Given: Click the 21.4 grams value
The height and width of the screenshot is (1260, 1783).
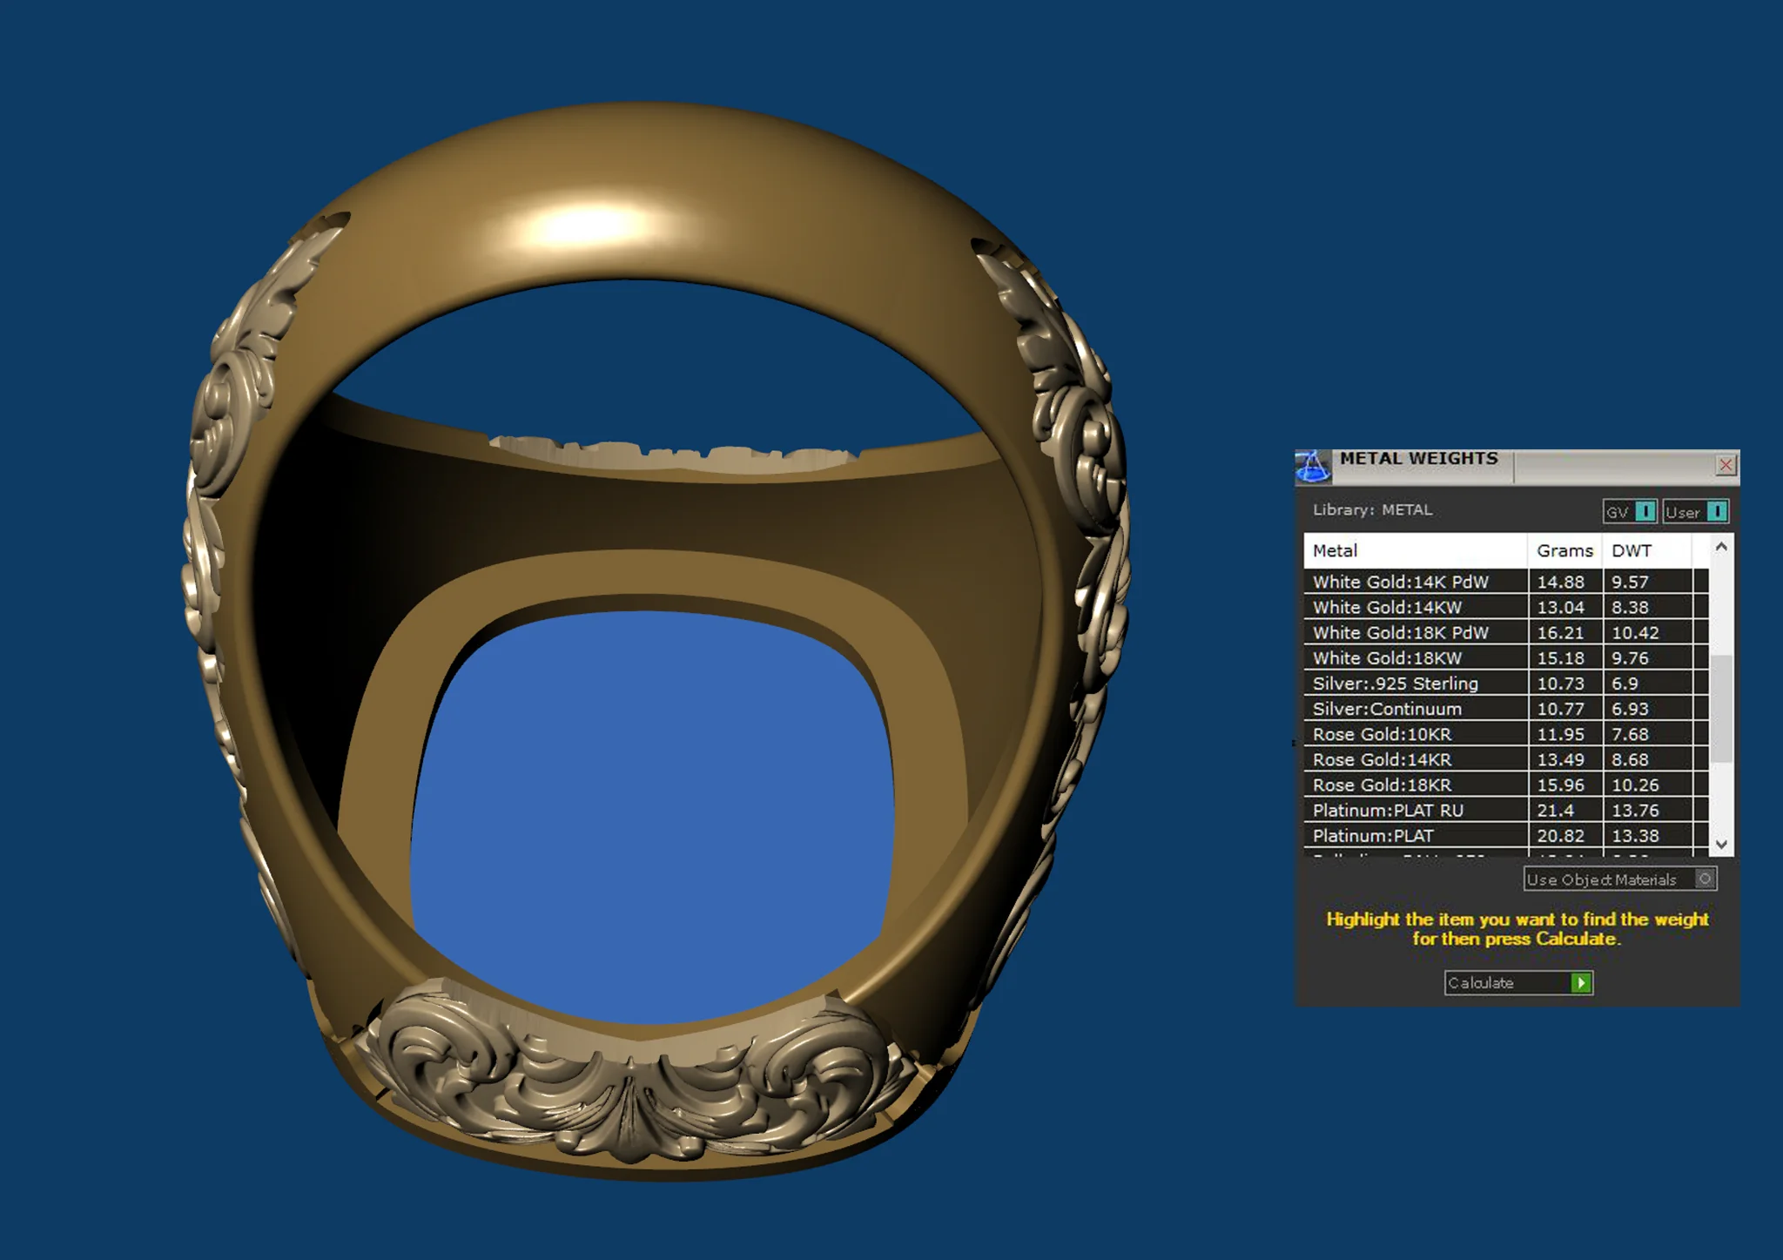Looking at the screenshot, I should pyautogui.click(x=1555, y=810).
